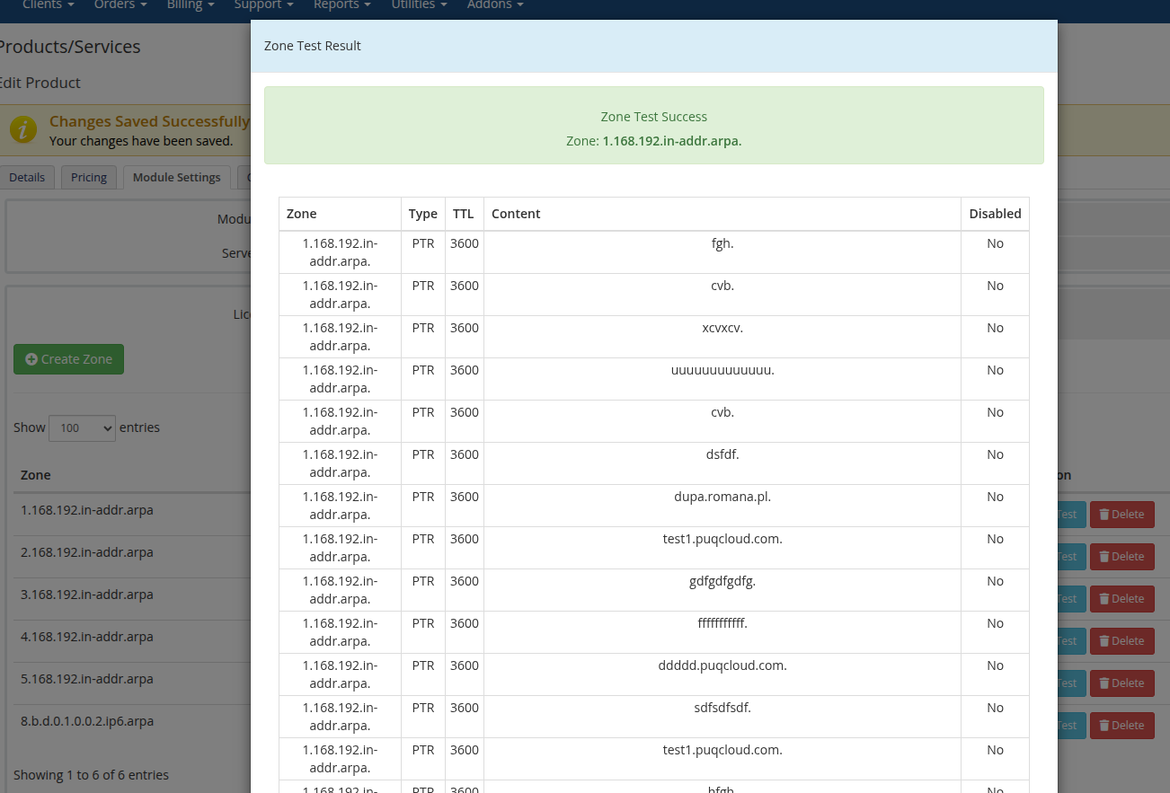The width and height of the screenshot is (1170, 793).
Task: Delete the 5.168.192.in-addr.arpa zone
Action: tap(1121, 683)
